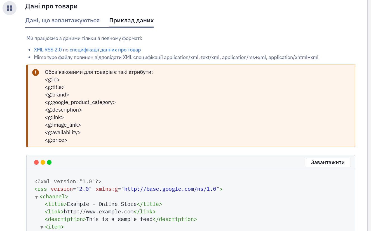Collapse the item XML node
Screen dimensions: 371x231
click(x=42, y=227)
